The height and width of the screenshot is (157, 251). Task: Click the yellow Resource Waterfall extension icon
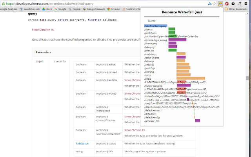[x=221, y=3]
